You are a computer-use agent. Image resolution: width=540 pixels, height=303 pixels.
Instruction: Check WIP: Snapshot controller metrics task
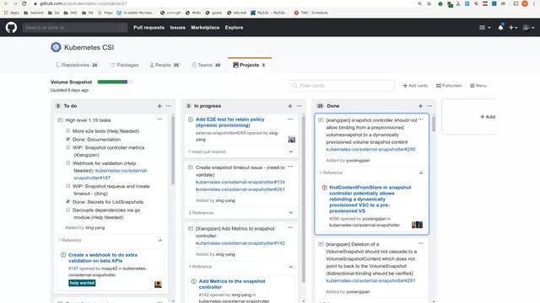coord(67,147)
